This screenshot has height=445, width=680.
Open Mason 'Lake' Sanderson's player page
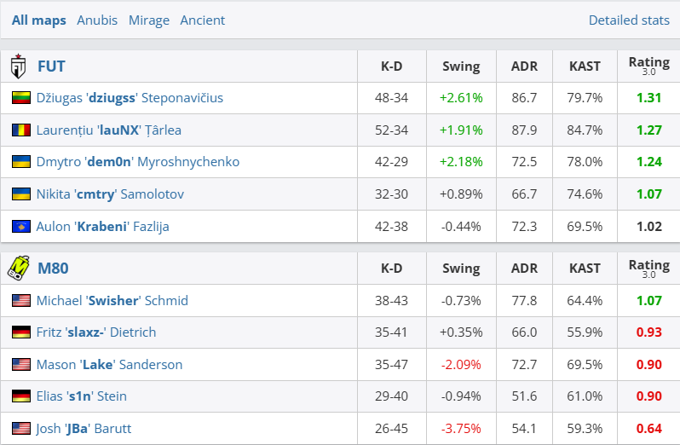(109, 365)
